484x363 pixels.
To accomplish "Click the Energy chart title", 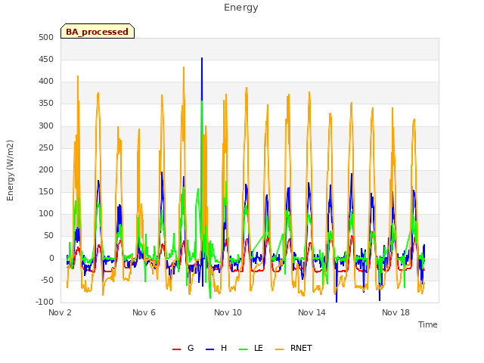I will 241,8.
